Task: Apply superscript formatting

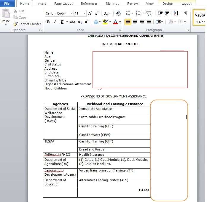Action: pos(86,22)
